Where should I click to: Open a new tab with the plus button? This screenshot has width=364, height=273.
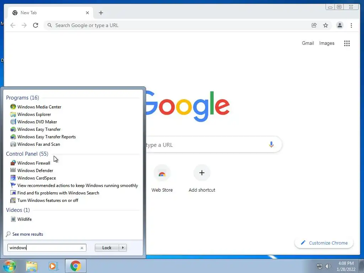click(101, 13)
